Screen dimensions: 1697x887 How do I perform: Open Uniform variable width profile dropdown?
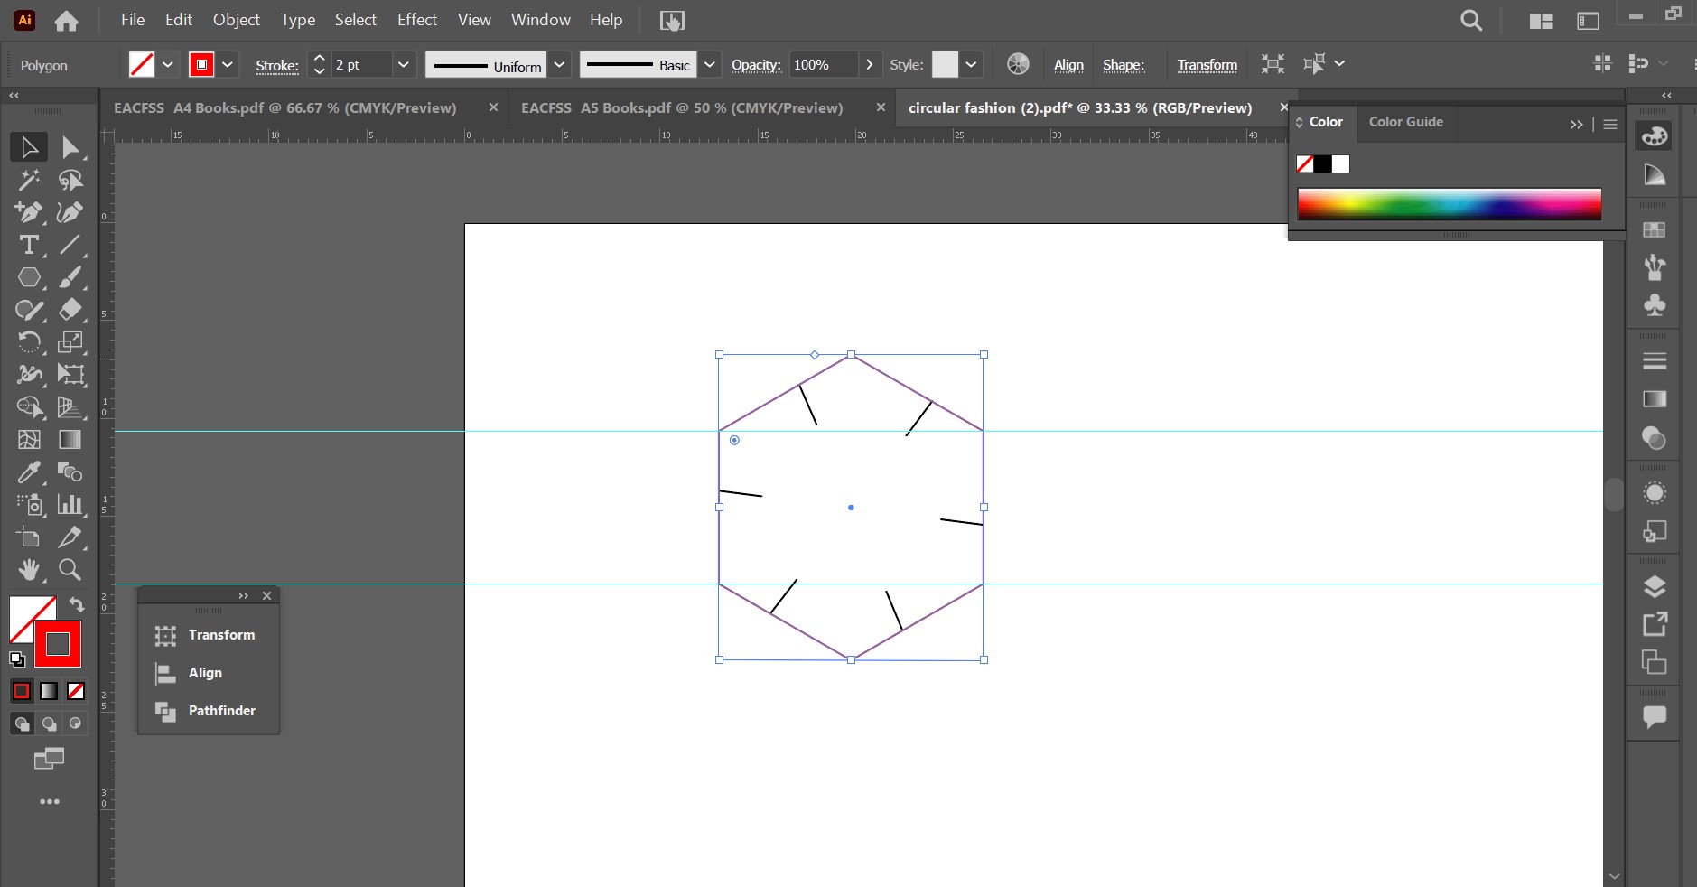tap(560, 65)
